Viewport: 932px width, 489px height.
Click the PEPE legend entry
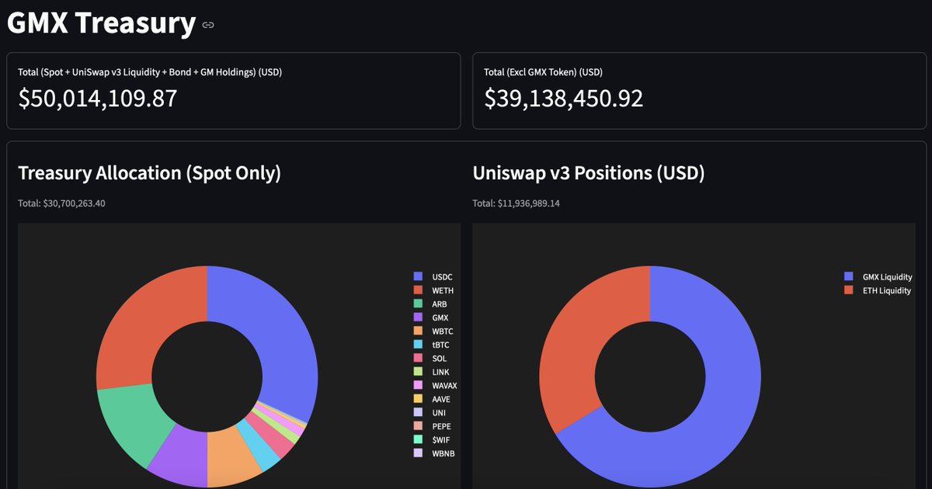pyautogui.click(x=433, y=426)
